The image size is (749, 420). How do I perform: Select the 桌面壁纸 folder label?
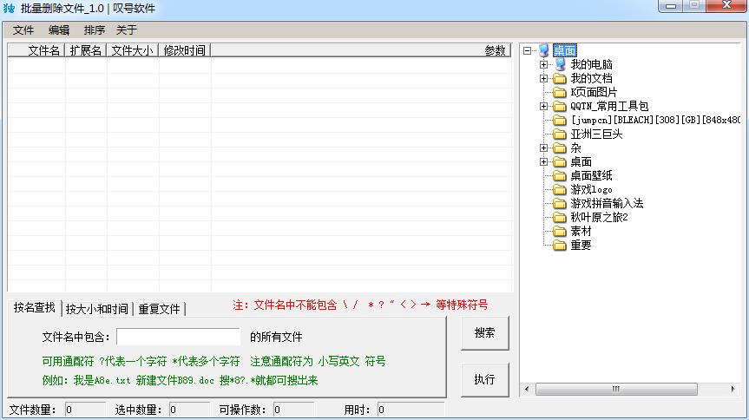click(591, 175)
